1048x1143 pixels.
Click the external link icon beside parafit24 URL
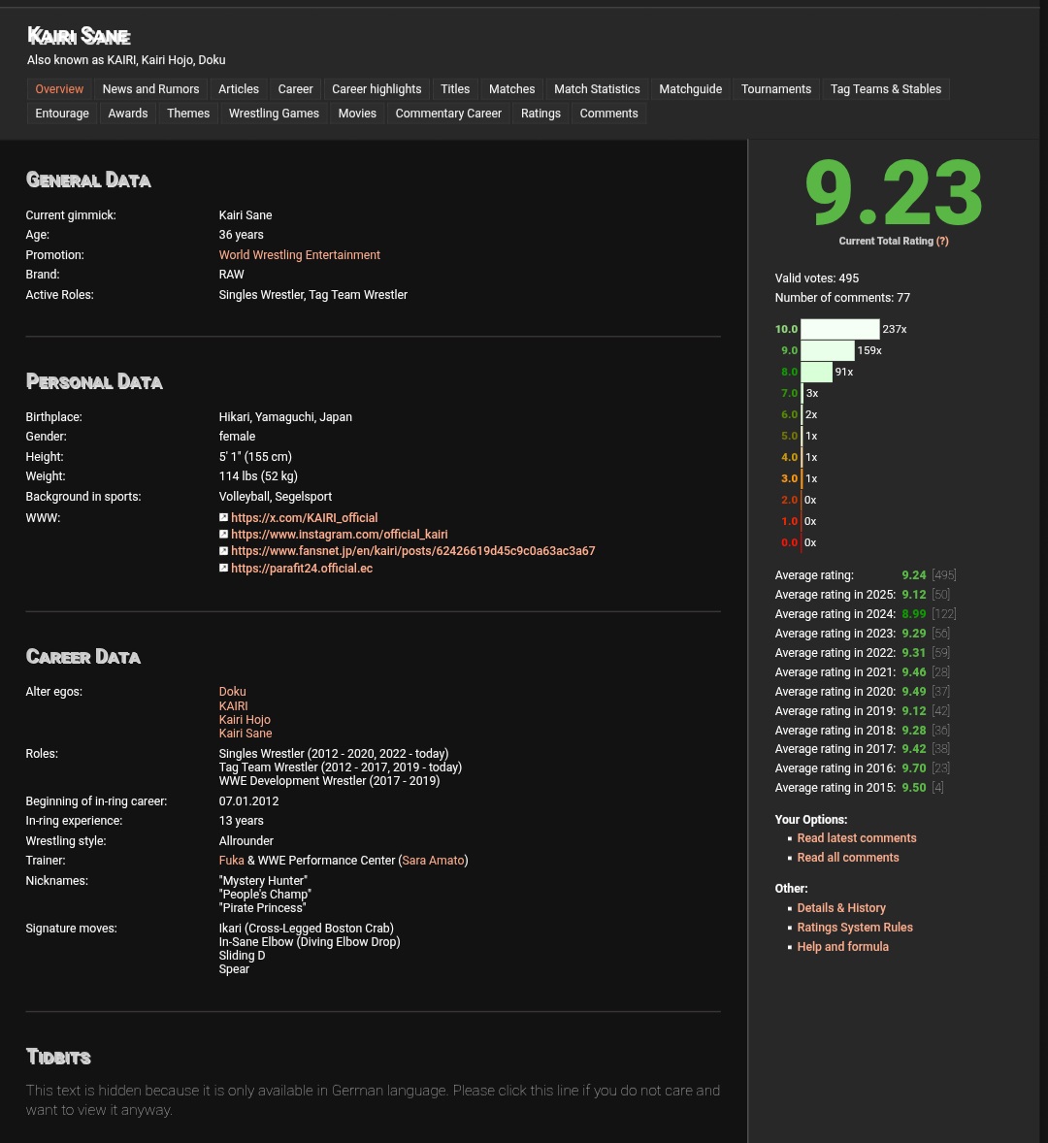click(223, 568)
